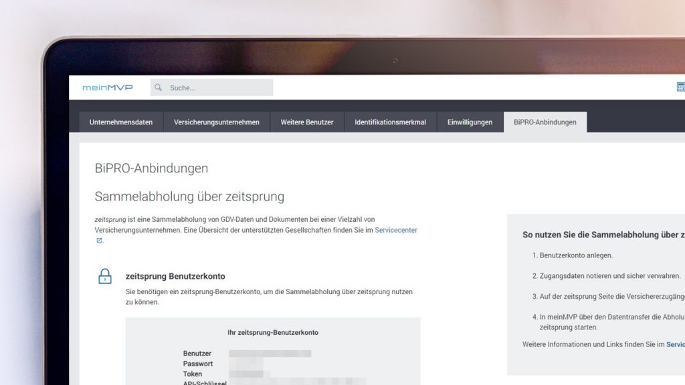Click the search magnifier icon
The height and width of the screenshot is (385, 685).
click(x=158, y=88)
